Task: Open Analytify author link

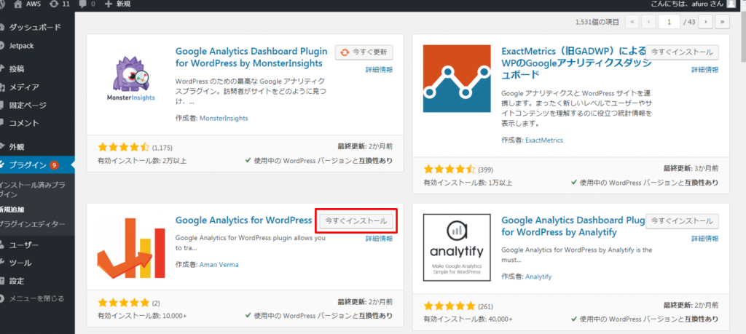Action: (x=538, y=277)
